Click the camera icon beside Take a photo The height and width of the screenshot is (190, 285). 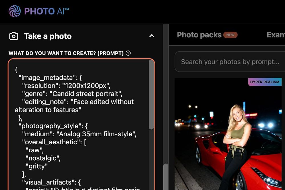point(14,36)
